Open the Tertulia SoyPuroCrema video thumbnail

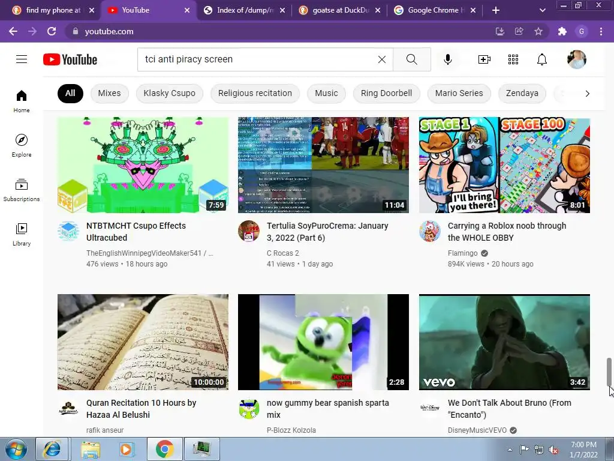[x=323, y=164]
